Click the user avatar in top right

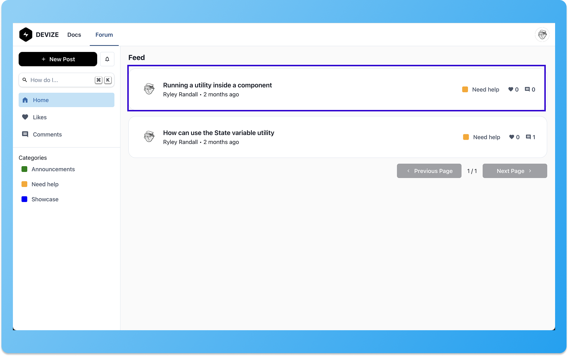pos(542,35)
